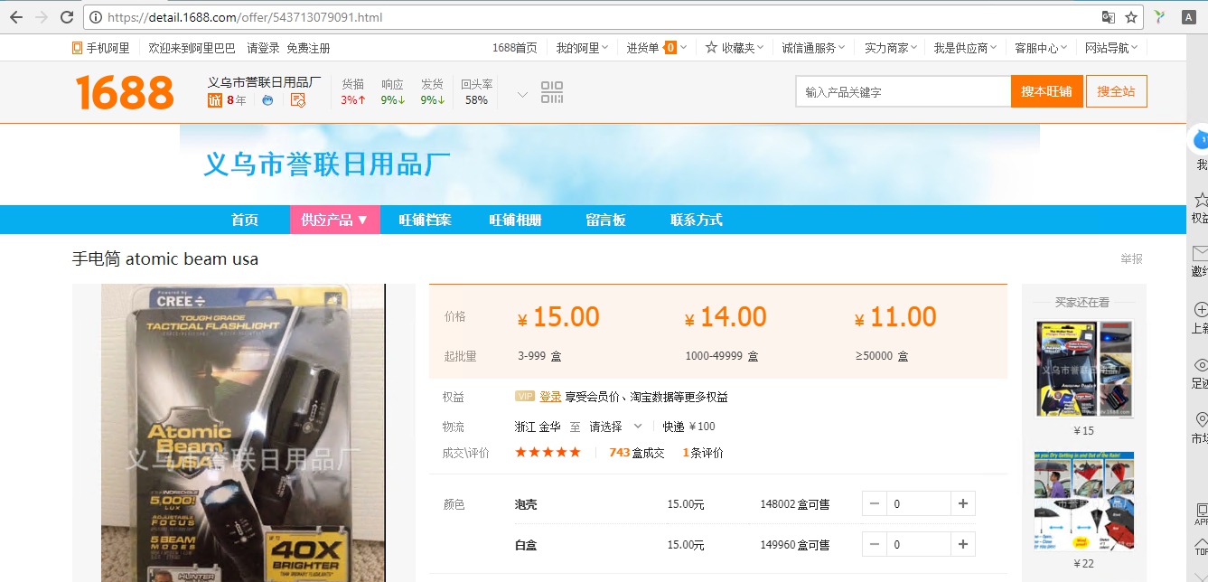Click the 白盒 quantity input field
Viewport: 1208px width, 582px height.
coord(919,544)
